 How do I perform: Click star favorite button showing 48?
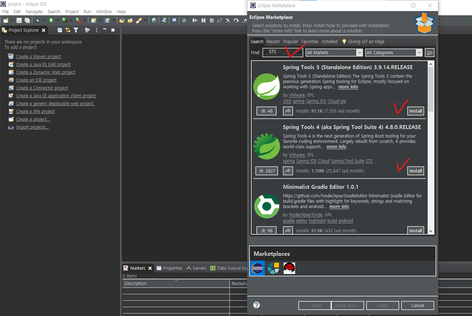pos(267,111)
